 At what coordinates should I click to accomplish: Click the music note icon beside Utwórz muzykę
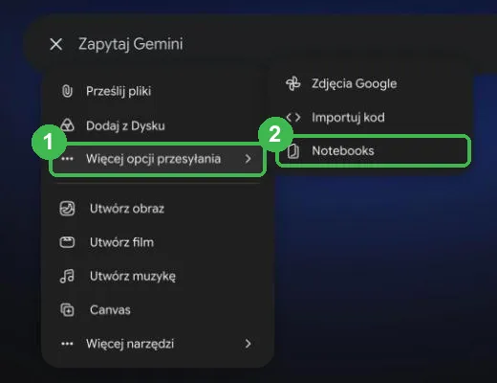[67, 276]
